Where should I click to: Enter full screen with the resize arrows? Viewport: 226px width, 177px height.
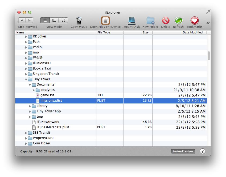208,12
